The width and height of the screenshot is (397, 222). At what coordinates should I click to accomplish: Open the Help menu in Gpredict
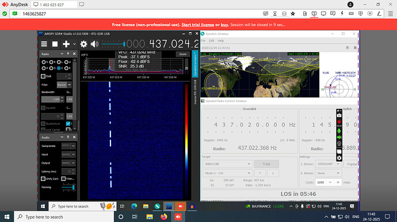[x=220, y=41]
